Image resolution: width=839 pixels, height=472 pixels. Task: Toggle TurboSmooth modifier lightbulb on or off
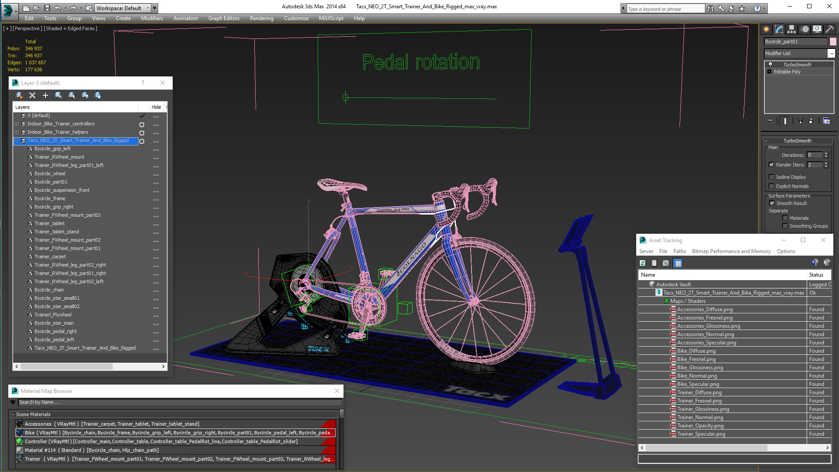click(x=770, y=65)
